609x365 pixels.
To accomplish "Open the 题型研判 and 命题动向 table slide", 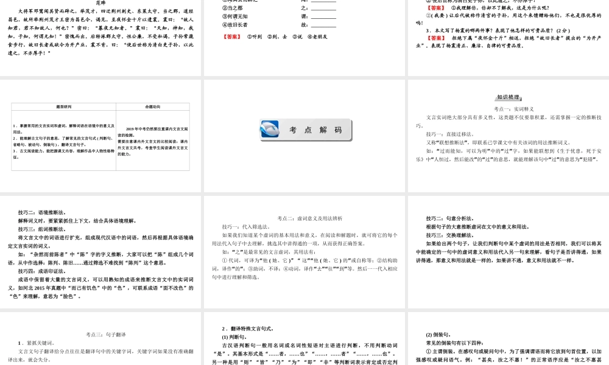I will coord(100,136).
